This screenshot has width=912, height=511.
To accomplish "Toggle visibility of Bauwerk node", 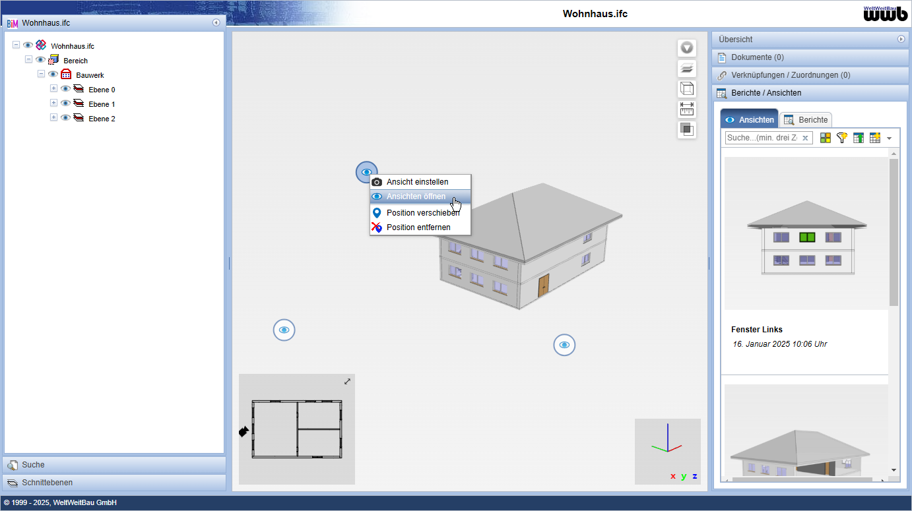I will 53,75.
